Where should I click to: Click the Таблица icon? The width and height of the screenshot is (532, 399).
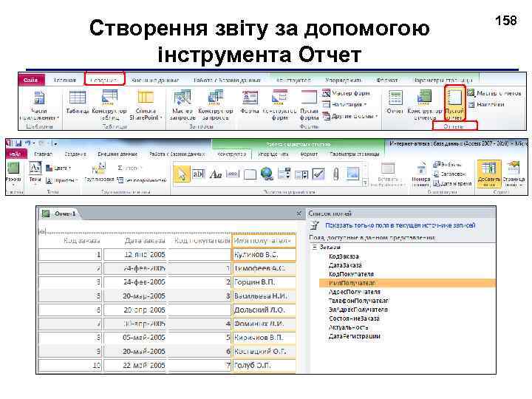[x=78, y=101]
